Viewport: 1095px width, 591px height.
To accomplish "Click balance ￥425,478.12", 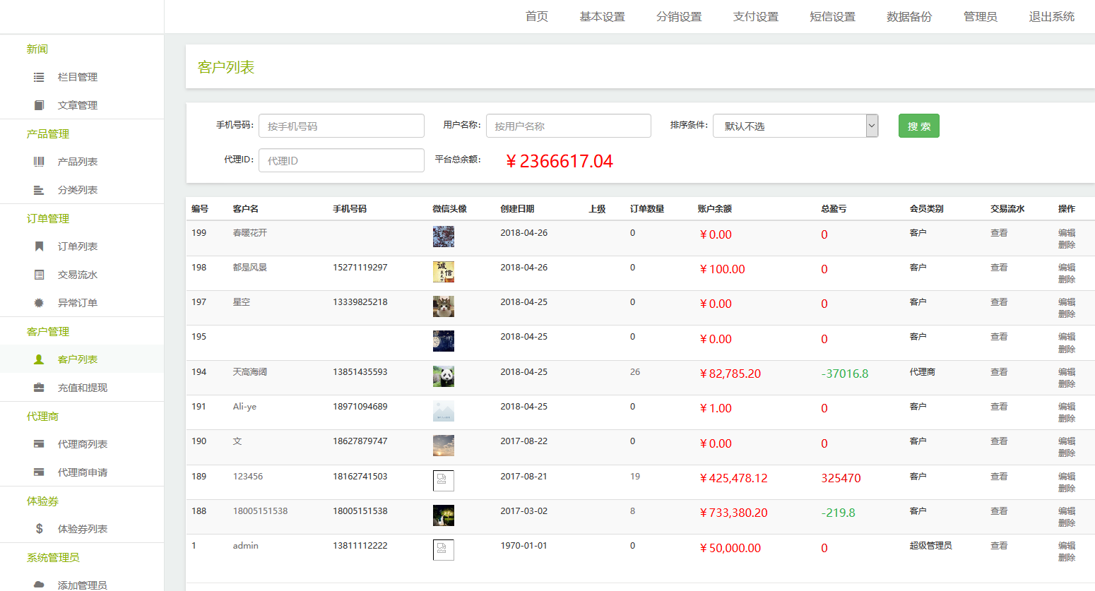I will [x=733, y=478].
